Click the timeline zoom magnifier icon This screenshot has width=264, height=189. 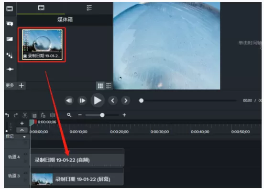[69, 115]
